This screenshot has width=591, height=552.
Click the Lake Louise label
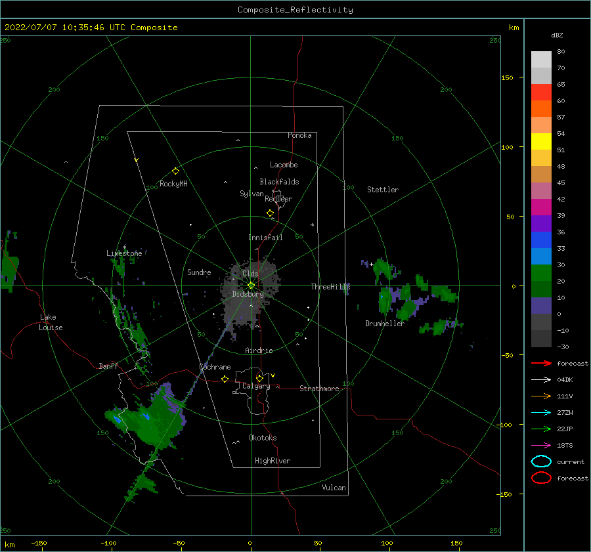51,322
